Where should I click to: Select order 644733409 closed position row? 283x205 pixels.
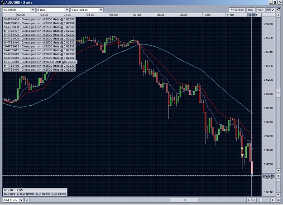pos(39,39)
